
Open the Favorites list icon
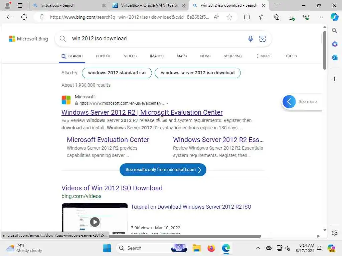click(x=262, y=17)
